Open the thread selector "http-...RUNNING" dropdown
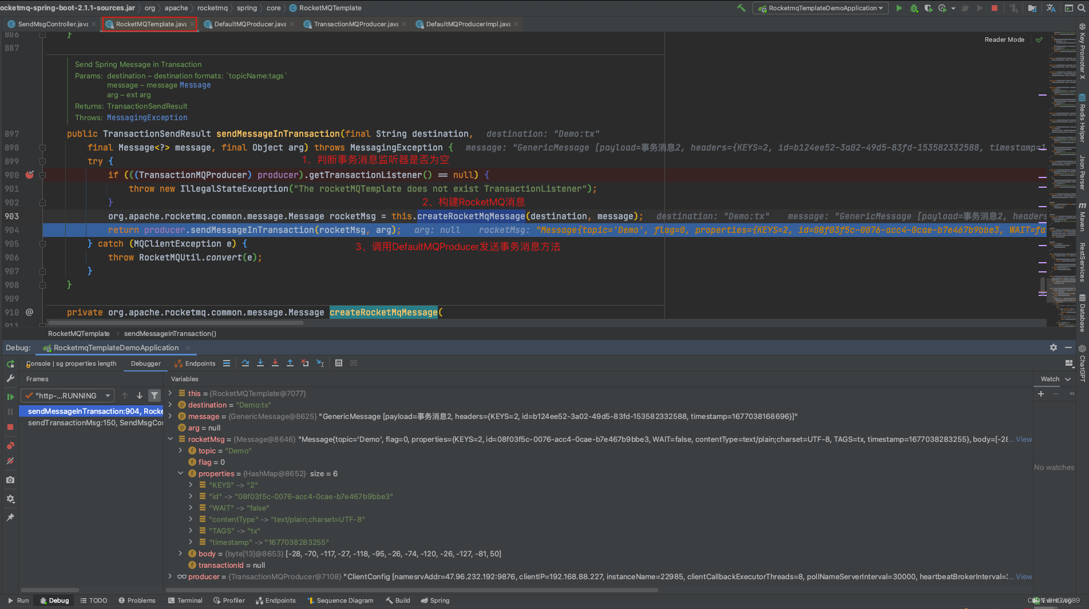 [x=68, y=396]
